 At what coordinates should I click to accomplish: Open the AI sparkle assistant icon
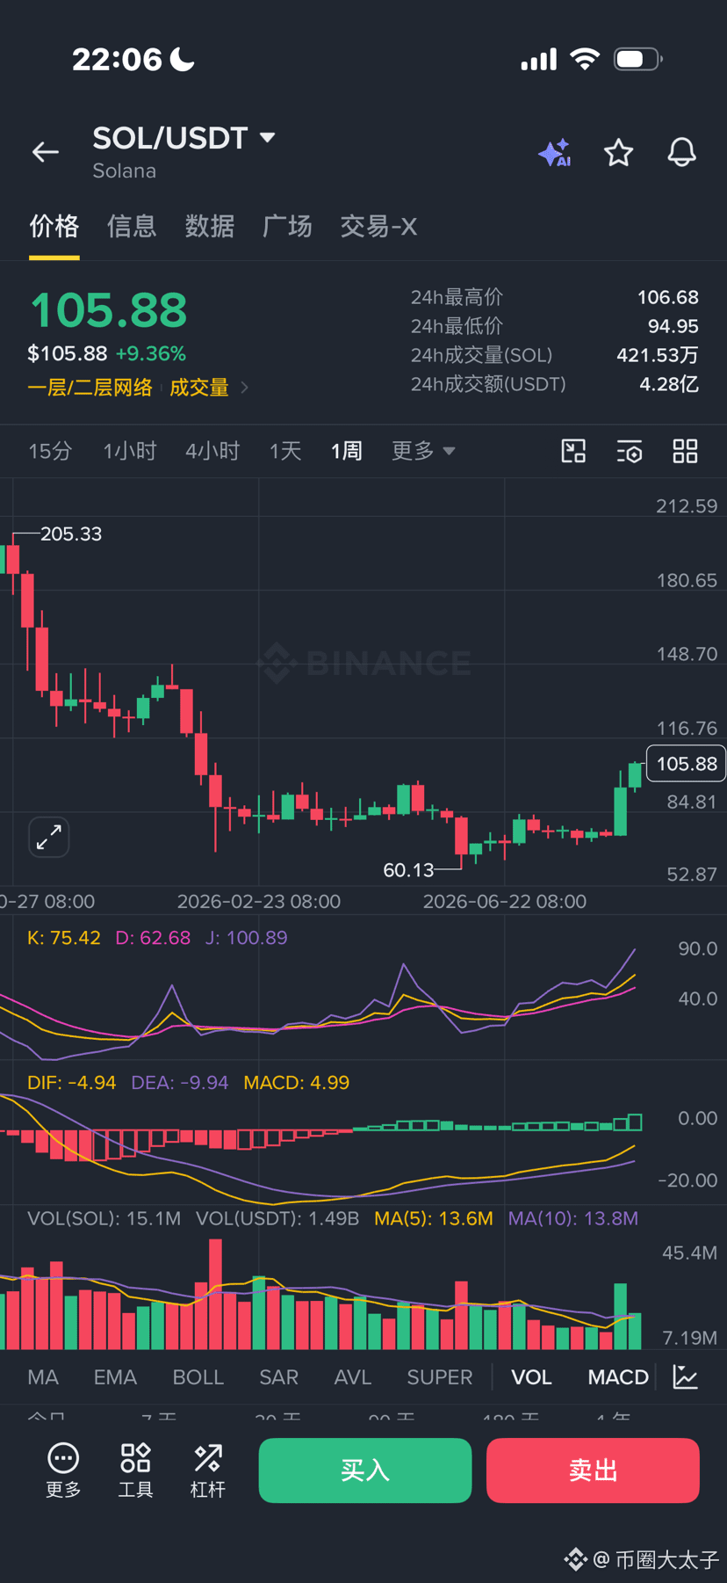[555, 153]
